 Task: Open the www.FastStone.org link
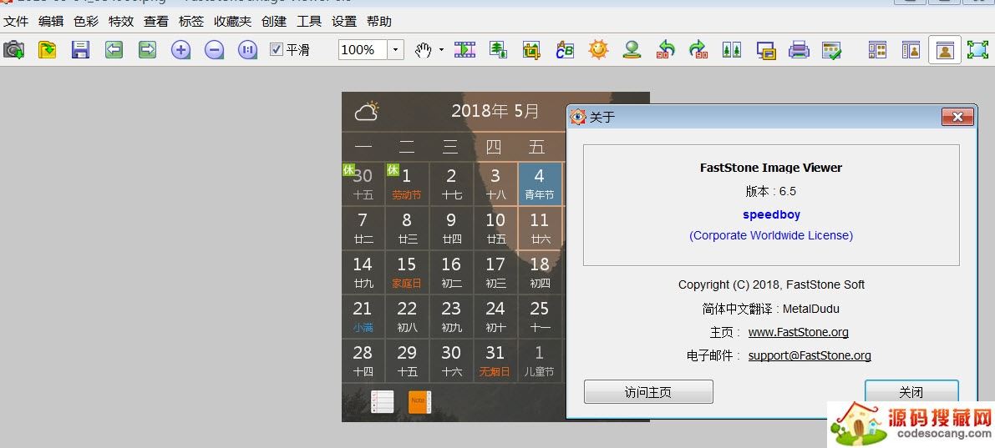[x=798, y=332]
